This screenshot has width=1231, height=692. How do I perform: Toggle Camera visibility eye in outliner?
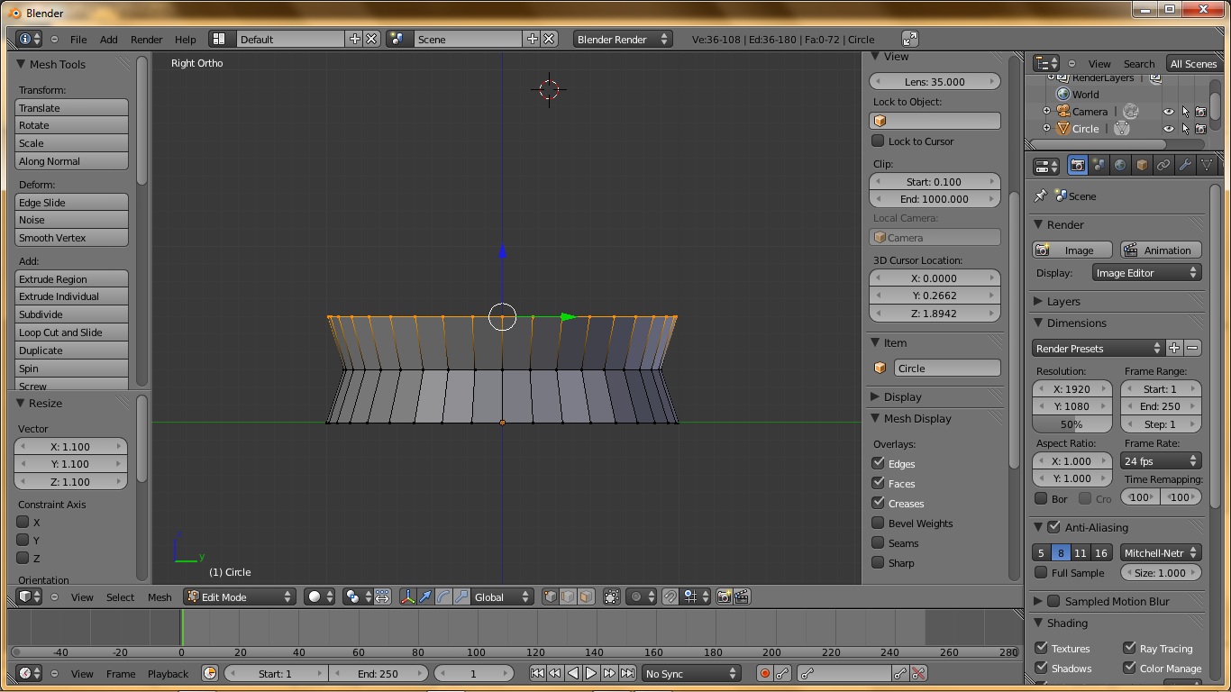point(1169,112)
